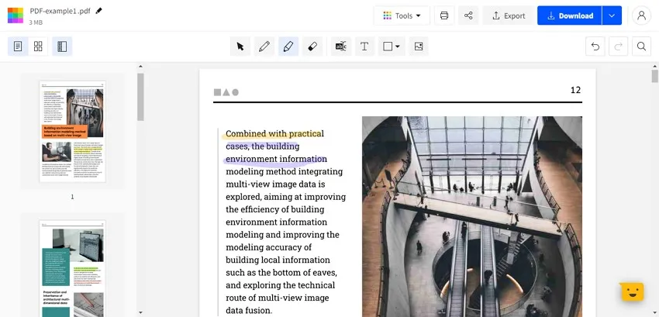Click sidebar scrollbar down arrow
The width and height of the screenshot is (659, 317).
tap(140, 312)
